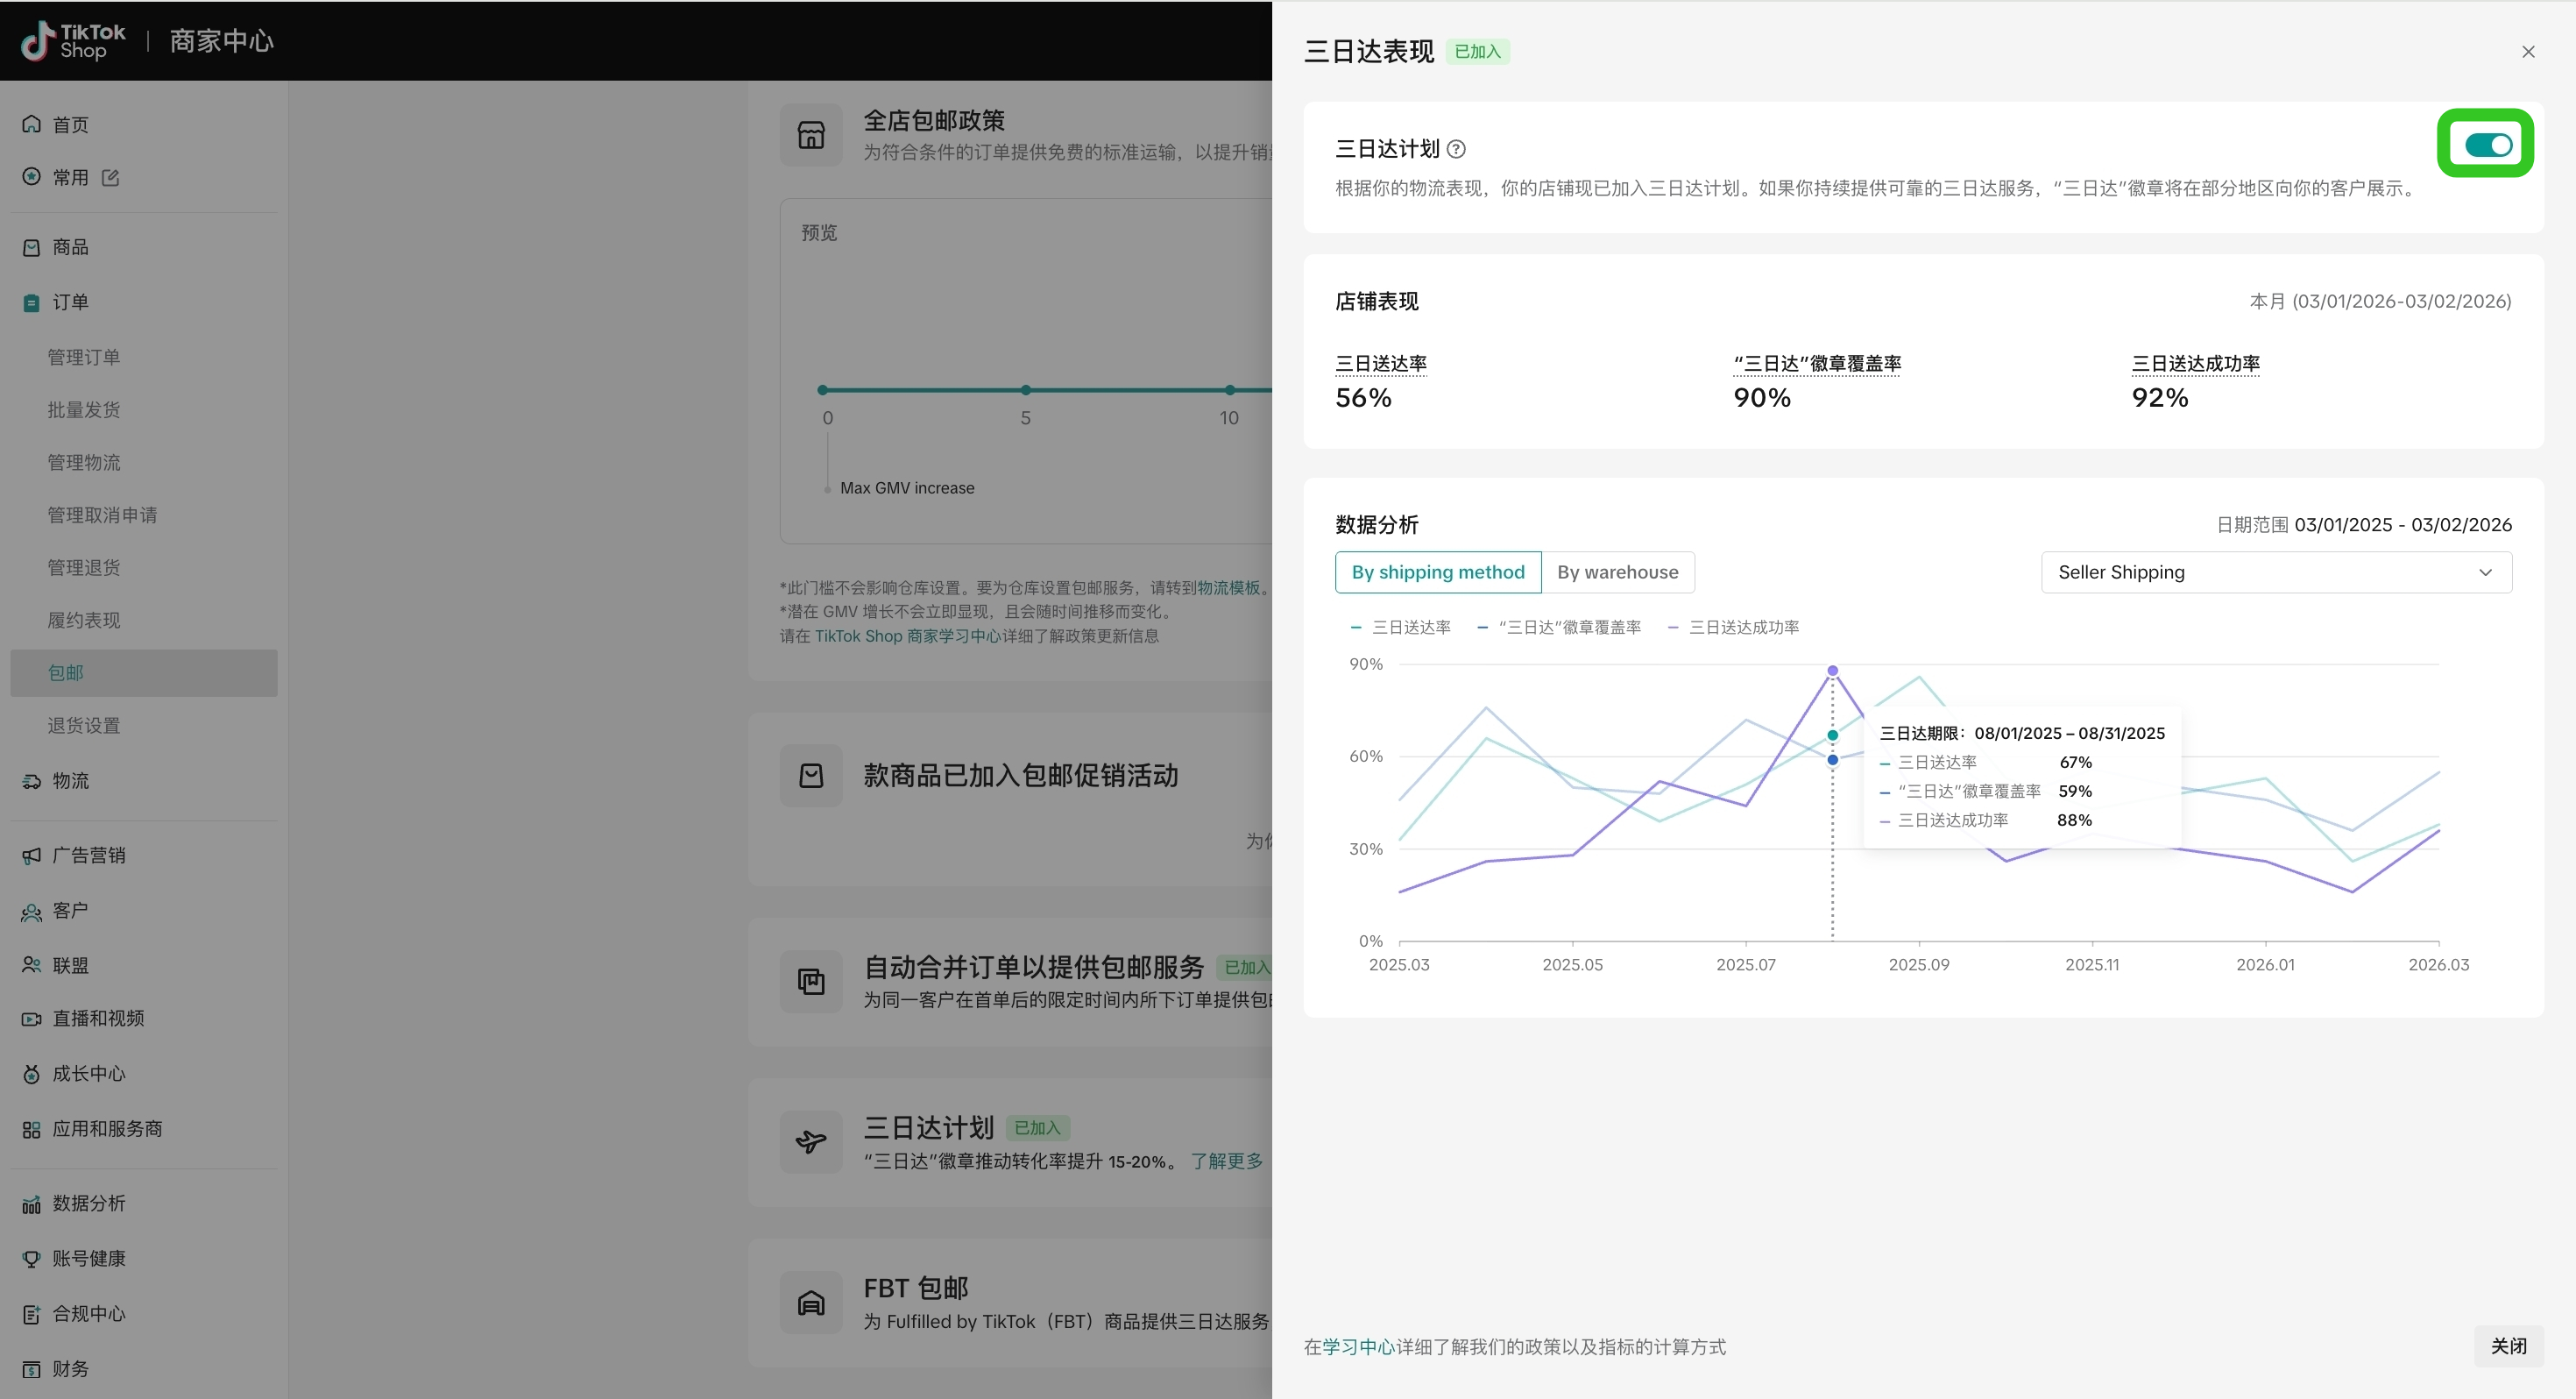Open the Seller Shipping dropdown

coord(2275,572)
